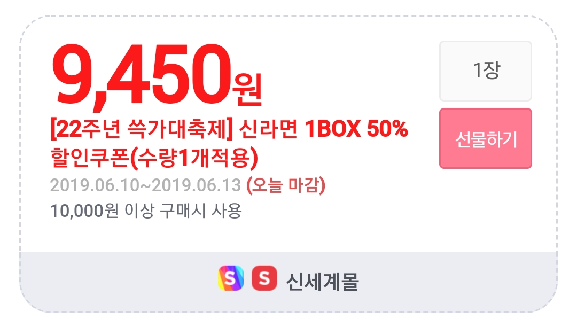Image resolution: width=577 pixels, height=335 pixels.
Task: Tap the rainbow SSG app icon
Action: click(231, 278)
